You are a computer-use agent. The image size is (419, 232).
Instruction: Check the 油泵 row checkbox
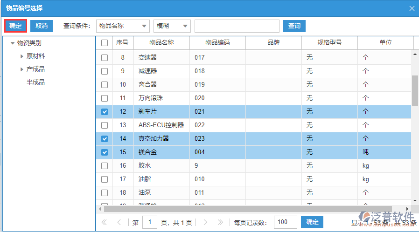coord(105,193)
